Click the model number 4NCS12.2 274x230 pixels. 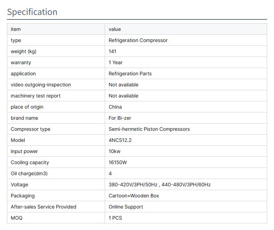point(120,140)
